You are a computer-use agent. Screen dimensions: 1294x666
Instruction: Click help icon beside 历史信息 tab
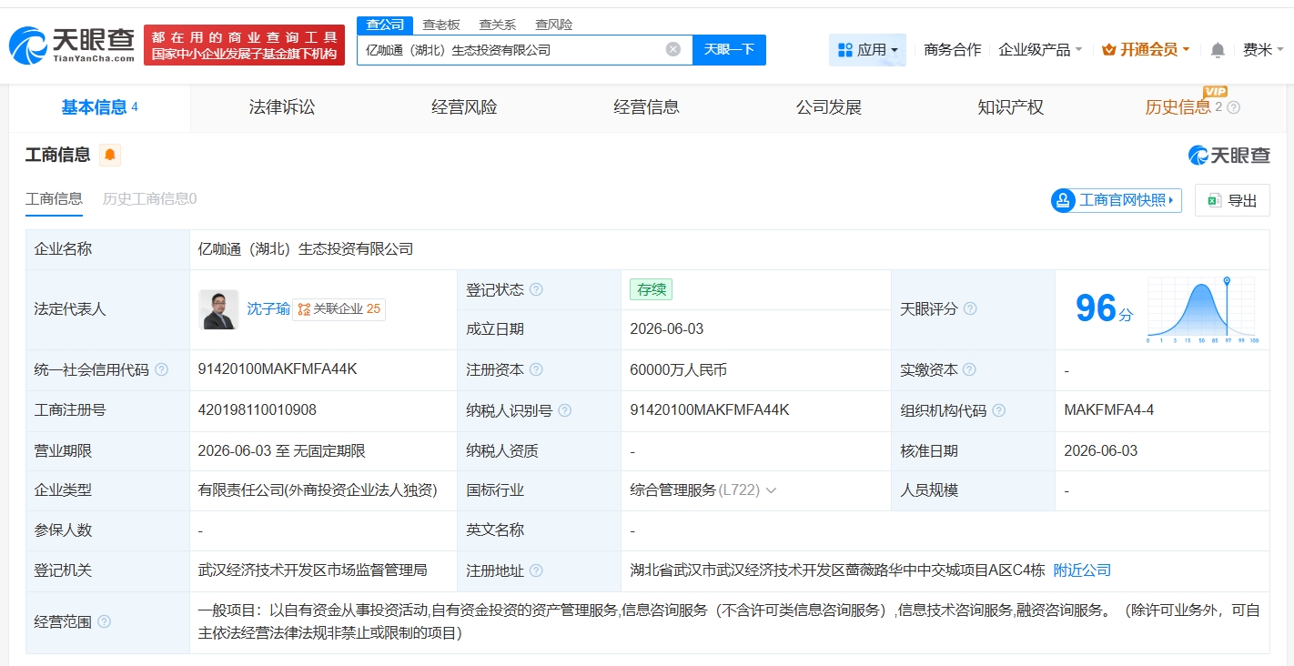1234,107
